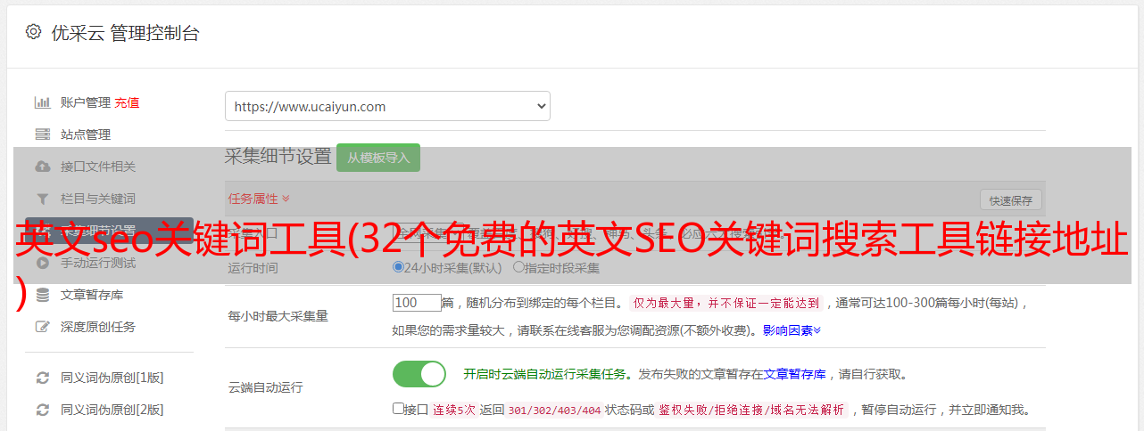Click the 连续5次 highlighted text
1144x431 pixels.
[454, 411]
